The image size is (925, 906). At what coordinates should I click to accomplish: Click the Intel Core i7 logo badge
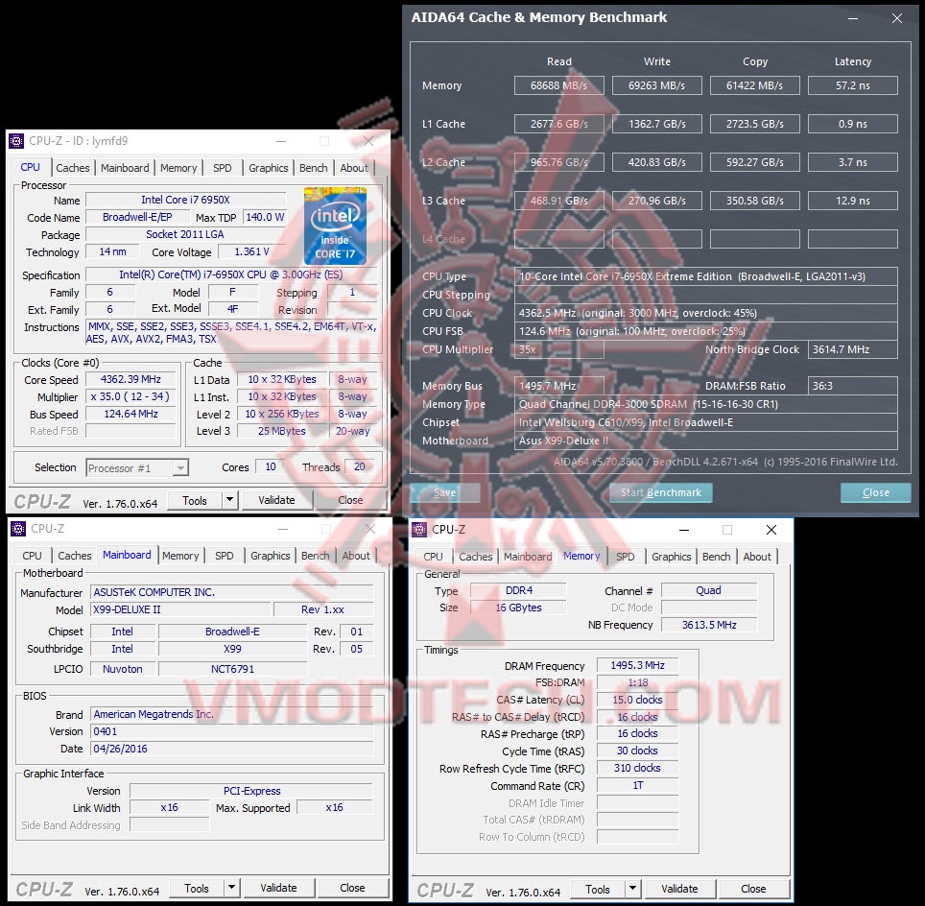335,226
